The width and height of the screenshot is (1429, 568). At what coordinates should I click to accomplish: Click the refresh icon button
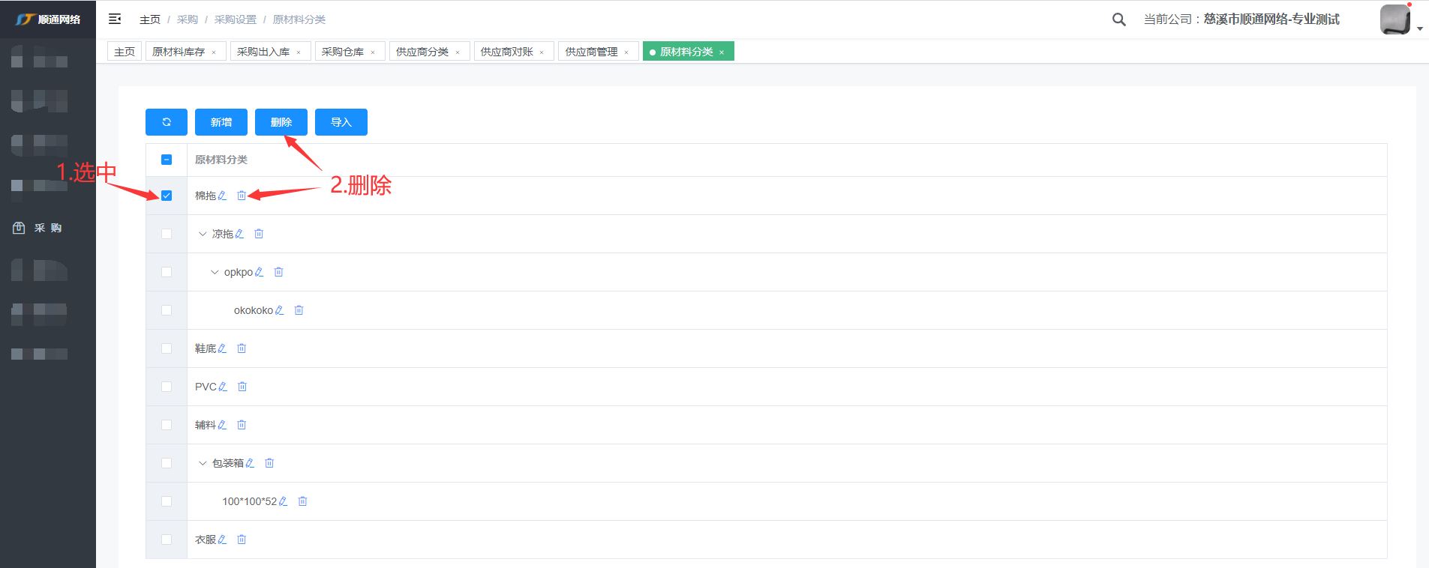click(x=167, y=122)
